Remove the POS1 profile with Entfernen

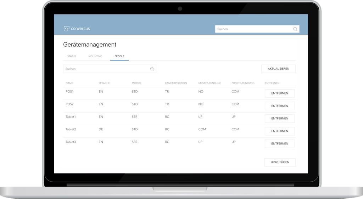pos(280,93)
